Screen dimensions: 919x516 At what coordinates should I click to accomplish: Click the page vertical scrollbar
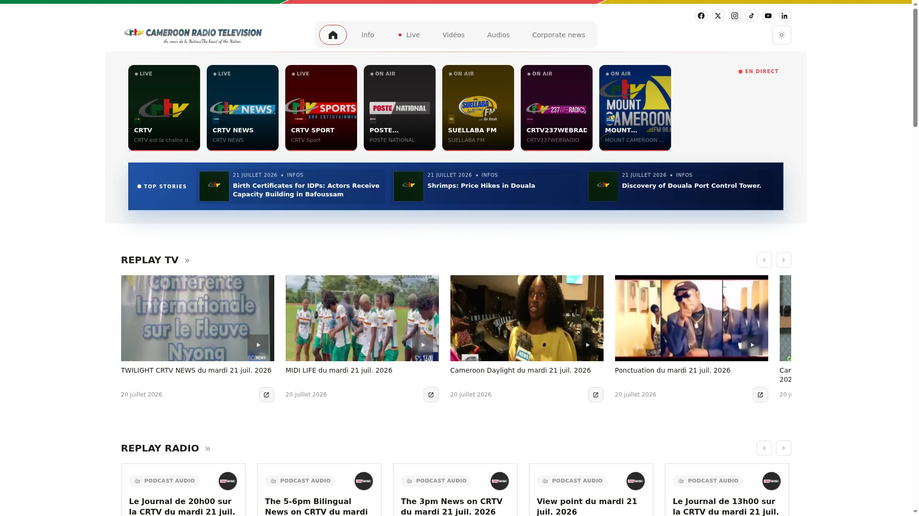(915, 67)
